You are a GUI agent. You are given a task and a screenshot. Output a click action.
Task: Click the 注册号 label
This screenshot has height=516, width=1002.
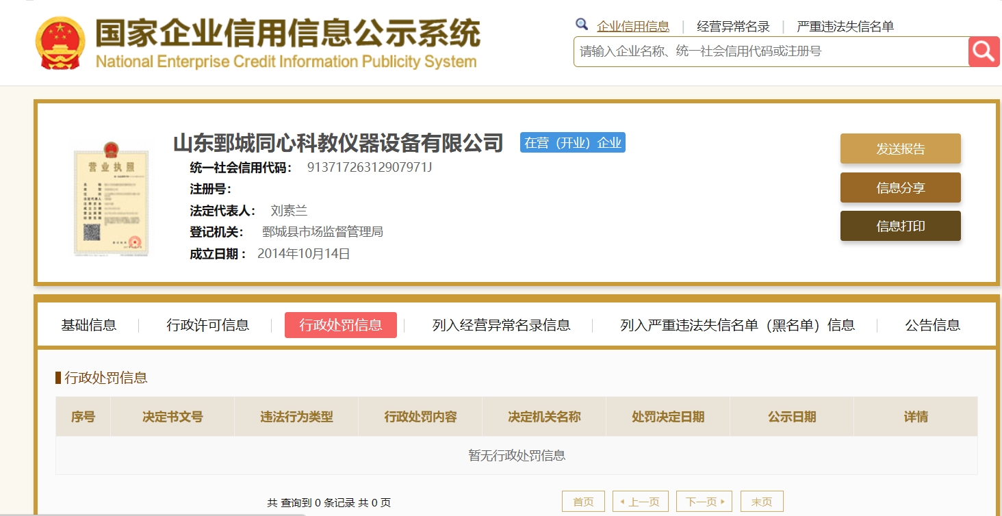(210, 189)
